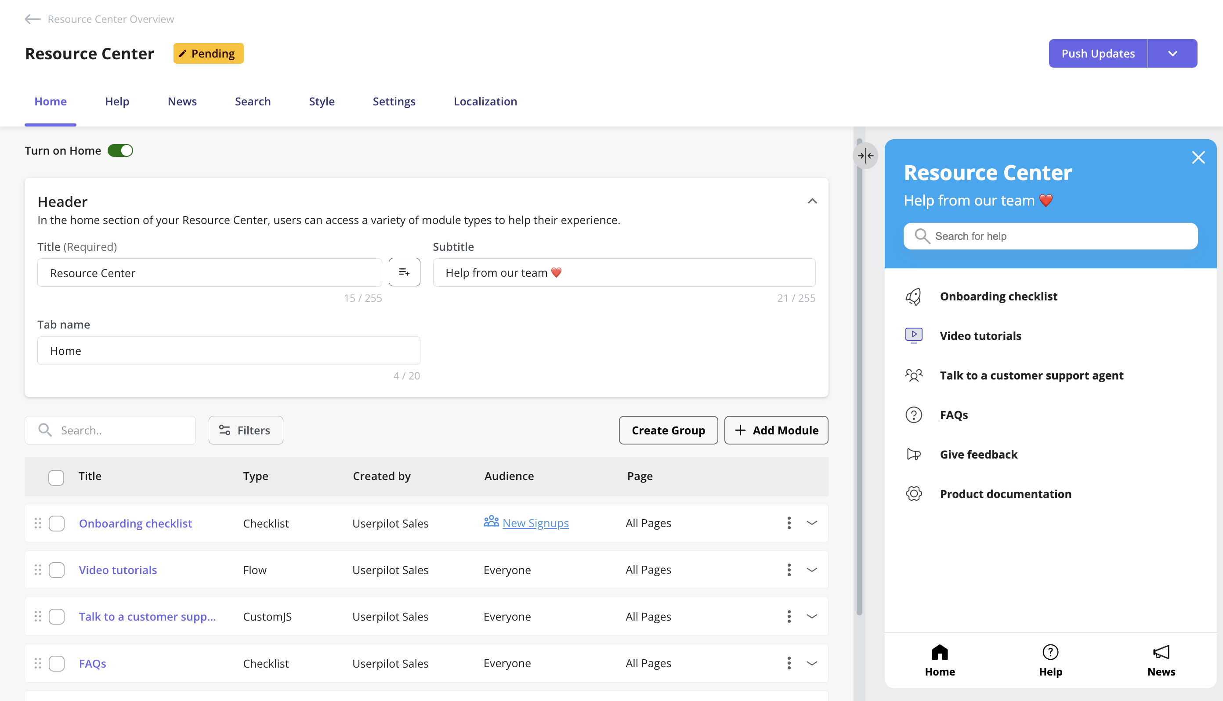
Task: Click the text alignment icon next to title
Action: (404, 271)
